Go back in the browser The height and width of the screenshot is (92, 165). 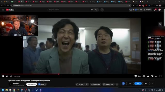pyautogui.click(x=2, y=5)
